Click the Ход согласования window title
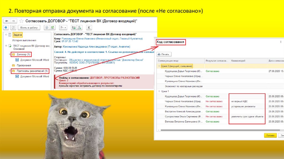The image size is (284, 159). pos(170,42)
